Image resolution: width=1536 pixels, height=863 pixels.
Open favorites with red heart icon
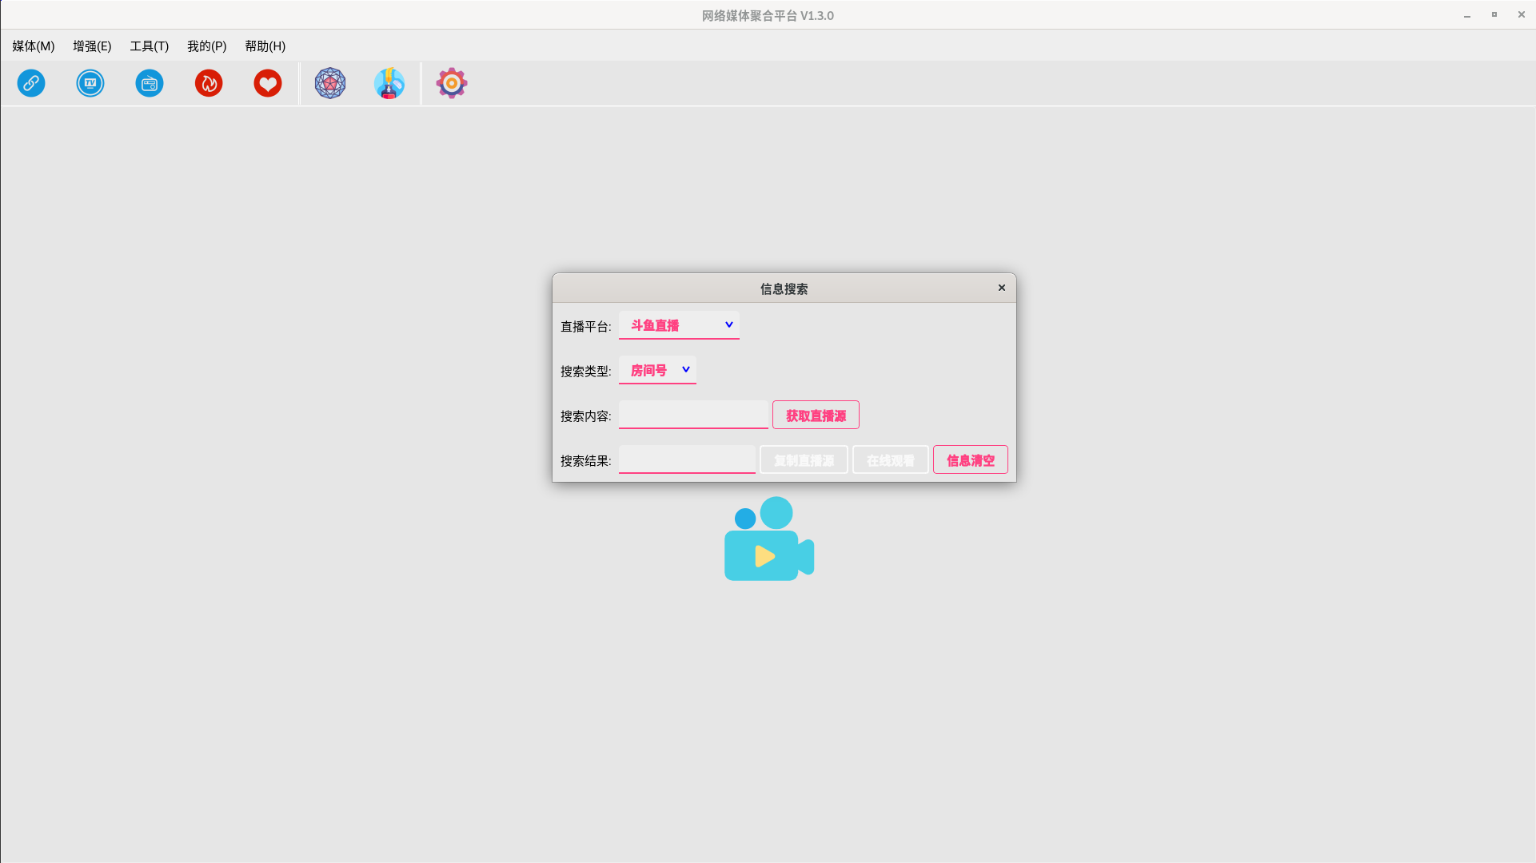268,83
